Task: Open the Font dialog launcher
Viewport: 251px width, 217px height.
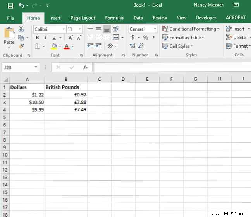Action: pyautogui.click(x=81, y=55)
